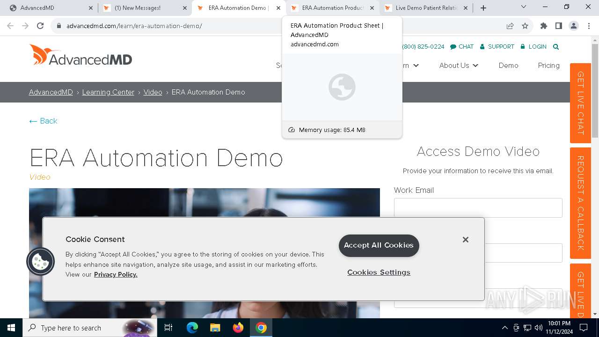Open the Pricing navigation item
Viewport: 599px width, 337px height.
coord(548,66)
